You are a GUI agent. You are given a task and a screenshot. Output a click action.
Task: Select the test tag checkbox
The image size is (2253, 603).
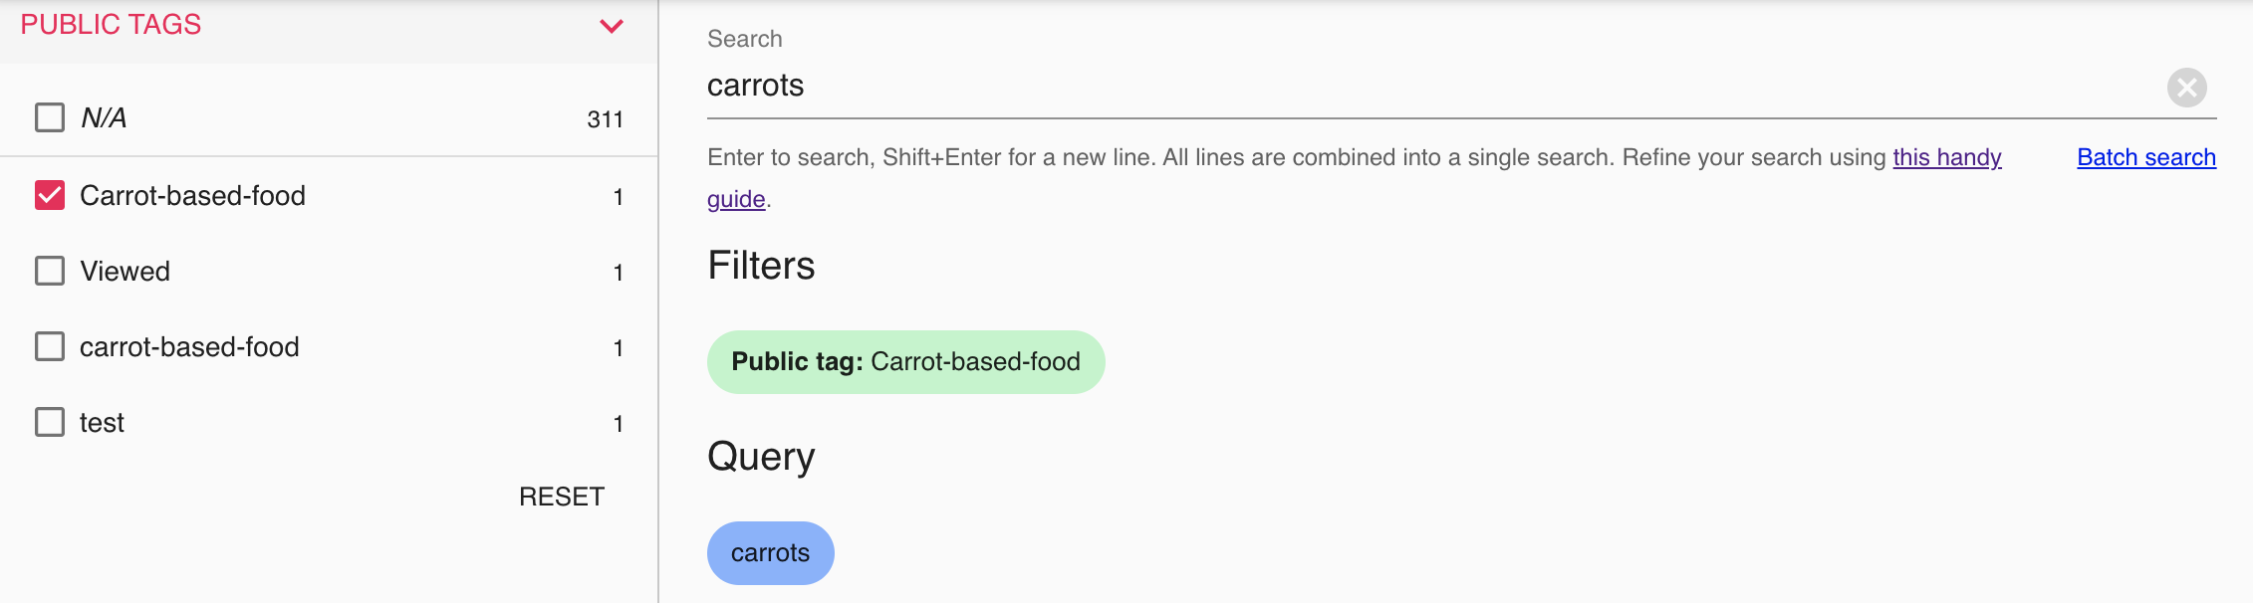[x=50, y=422]
